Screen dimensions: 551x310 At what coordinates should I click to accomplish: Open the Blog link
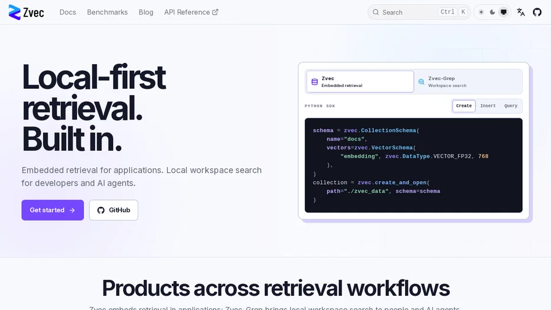[x=146, y=12]
